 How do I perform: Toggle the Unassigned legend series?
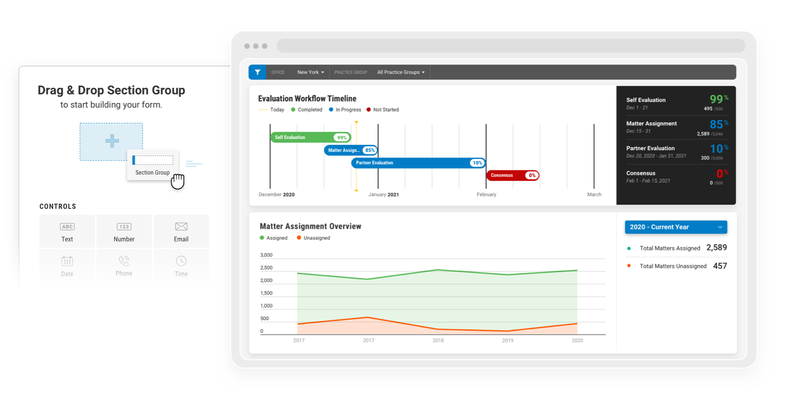(313, 238)
